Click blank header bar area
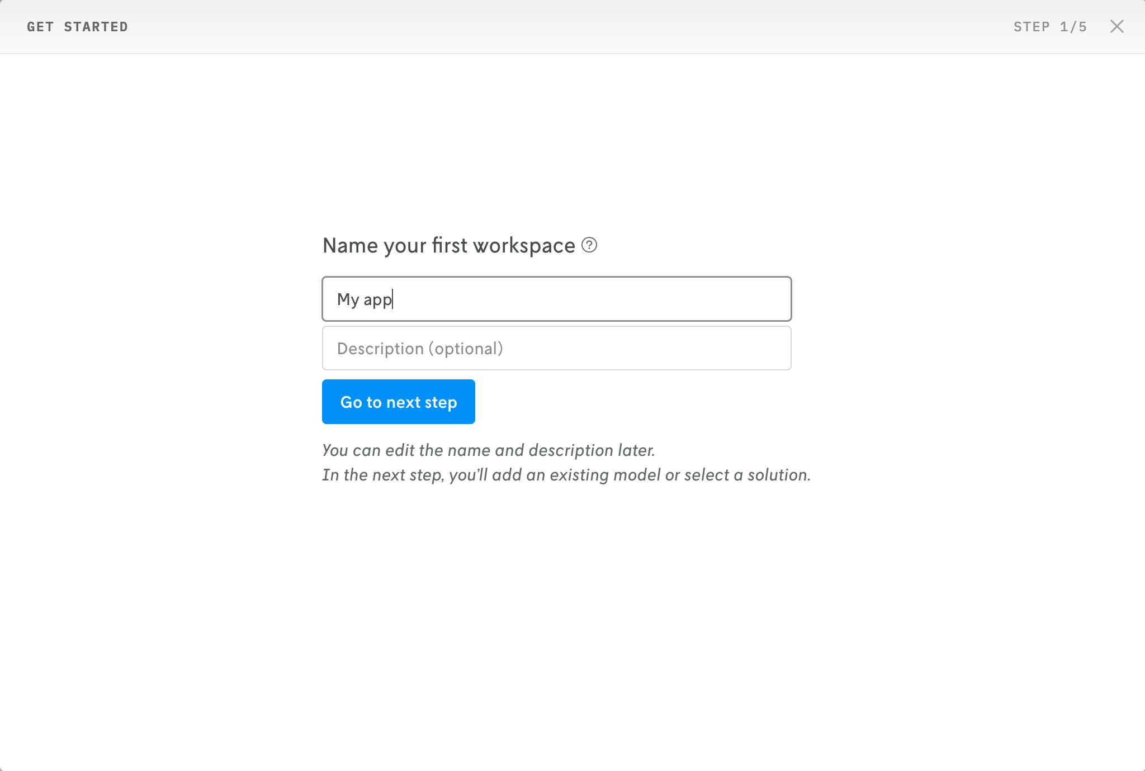The image size is (1145, 771). point(559,27)
